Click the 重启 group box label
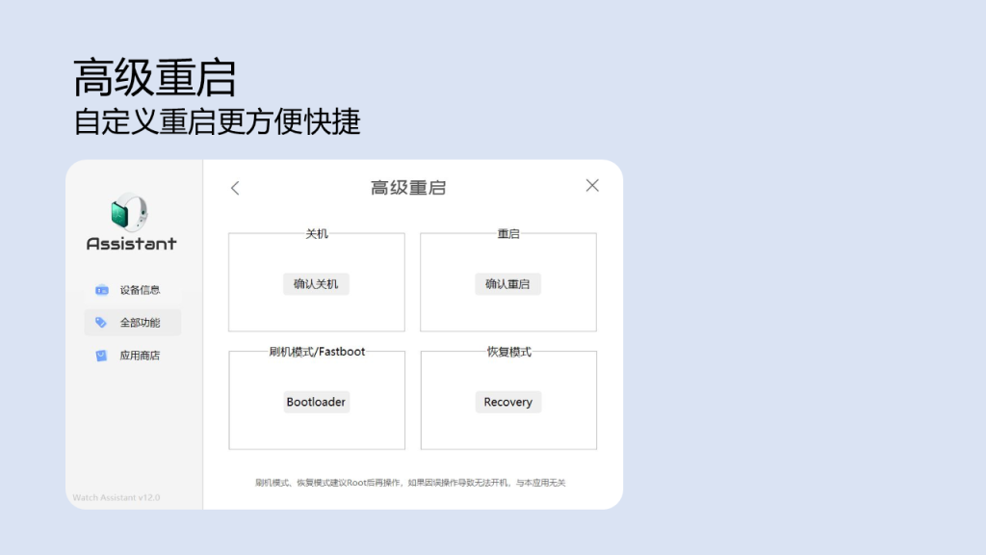986x555 pixels. pos(508,234)
